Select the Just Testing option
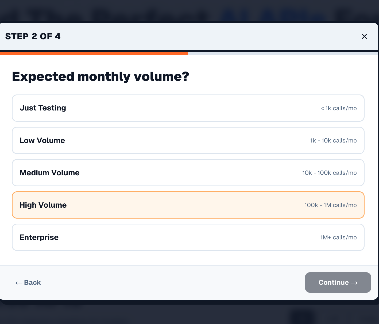This screenshot has height=324, width=379. [188, 108]
